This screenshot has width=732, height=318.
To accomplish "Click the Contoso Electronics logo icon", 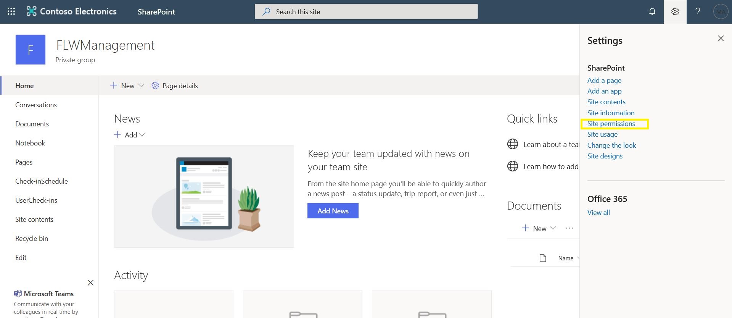I will tap(31, 11).
